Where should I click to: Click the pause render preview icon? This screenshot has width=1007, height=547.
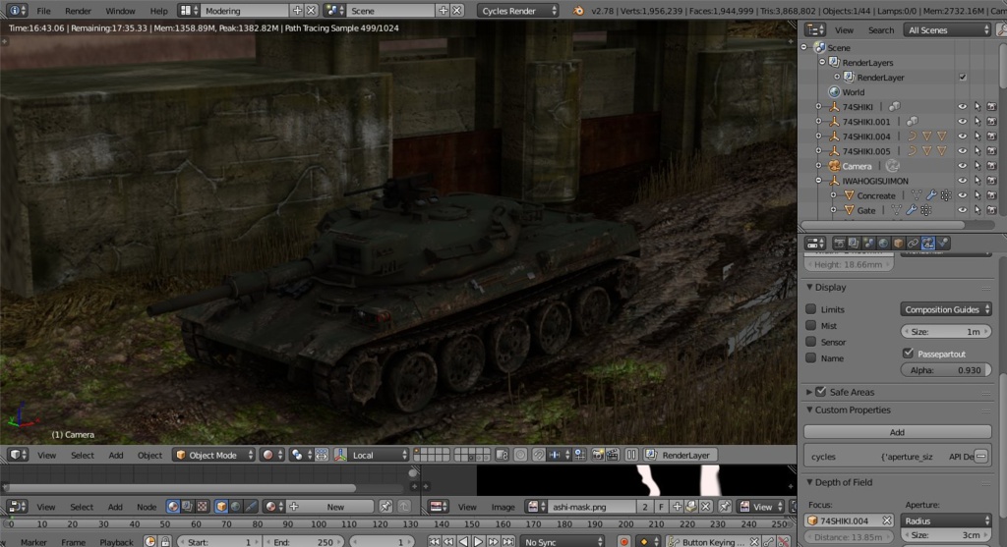pyautogui.click(x=631, y=455)
